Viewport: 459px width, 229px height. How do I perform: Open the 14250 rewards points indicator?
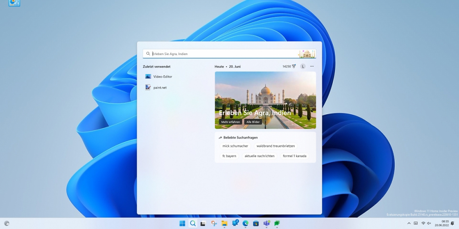[289, 67]
